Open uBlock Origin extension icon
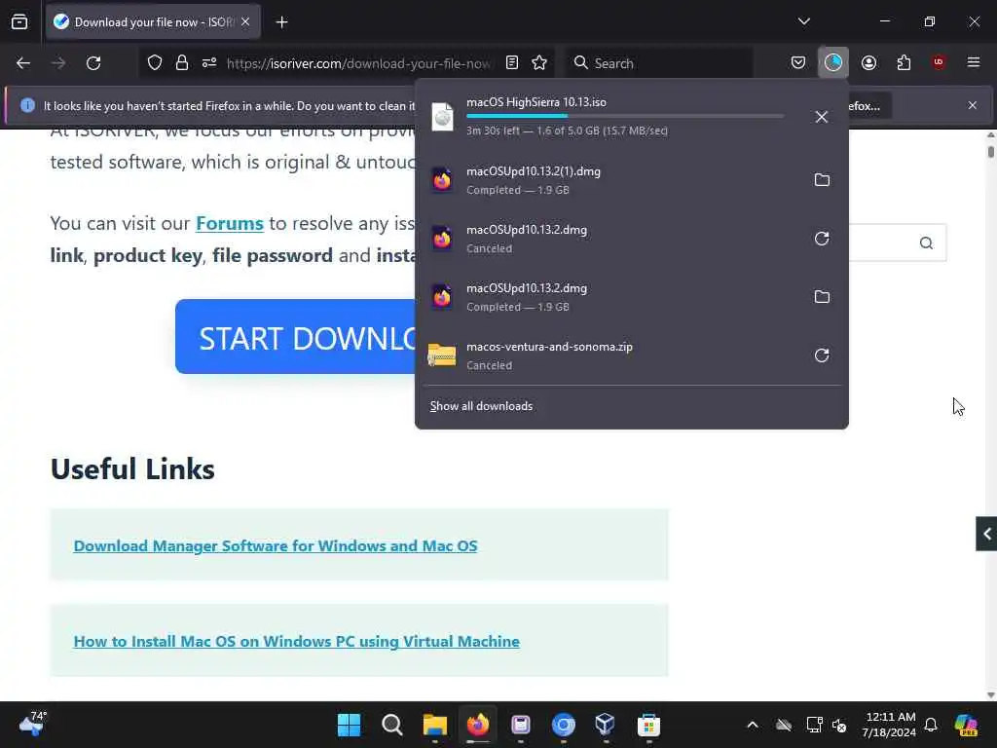The width and height of the screenshot is (997, 748). pos(939,62)
